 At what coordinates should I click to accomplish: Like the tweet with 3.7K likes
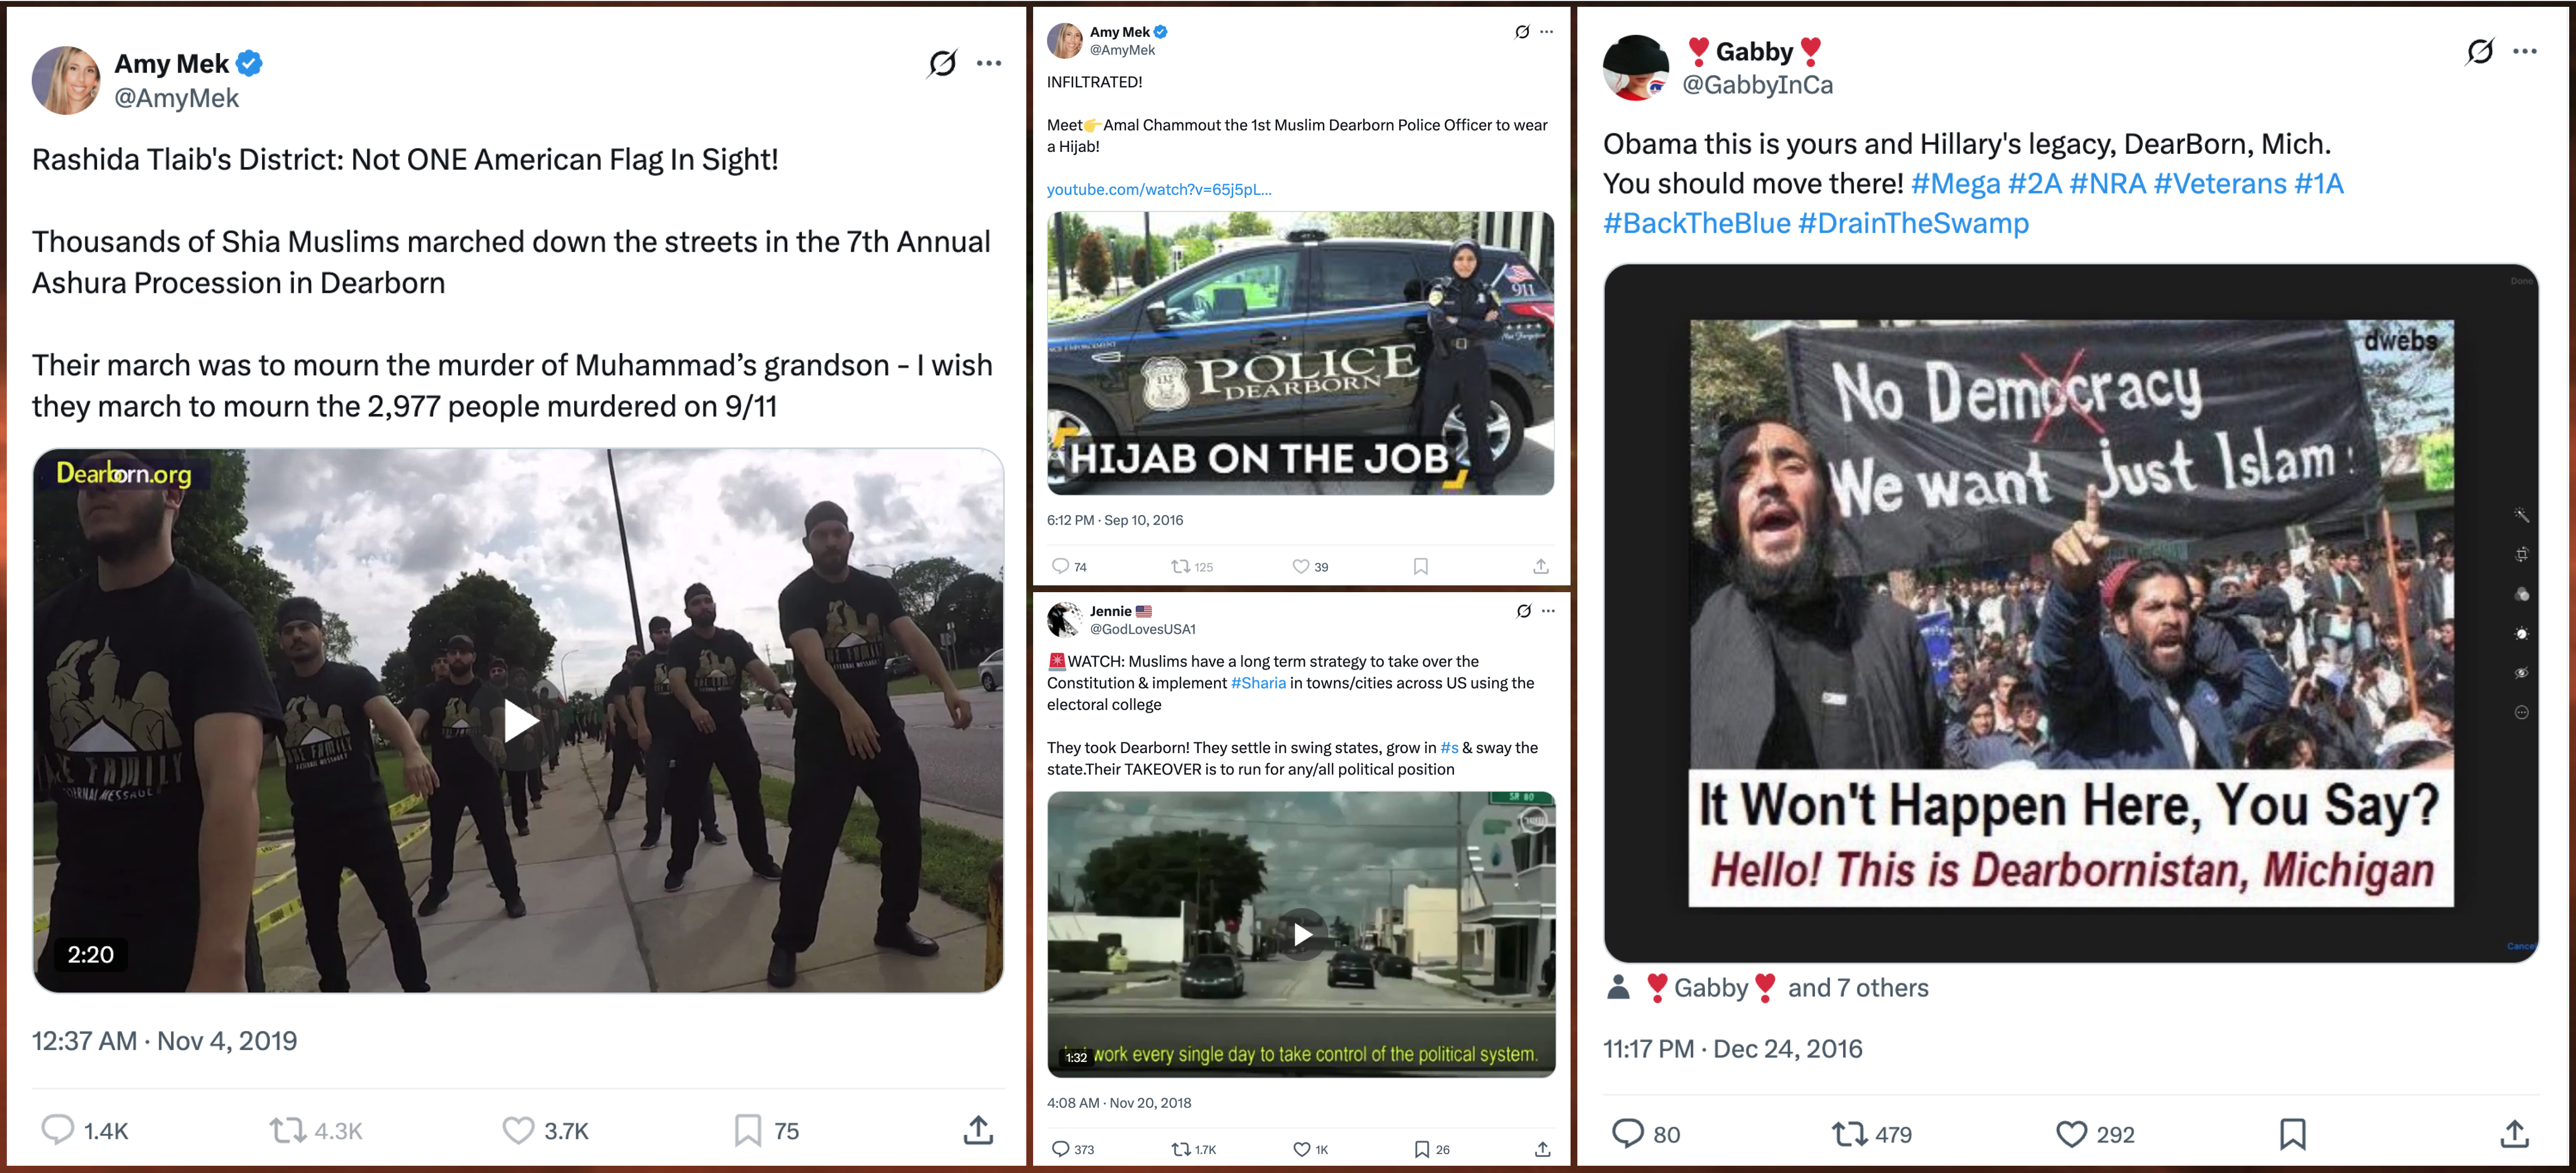pos(517,1130)
